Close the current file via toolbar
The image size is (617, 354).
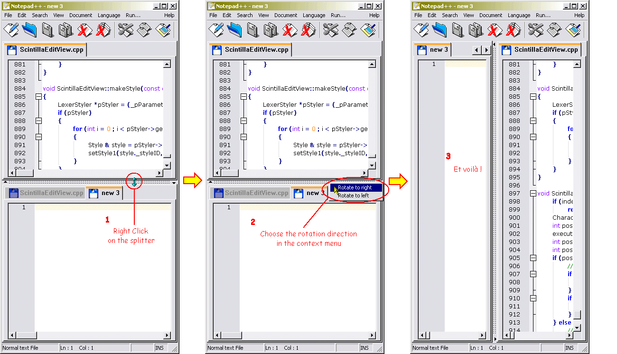84,29
